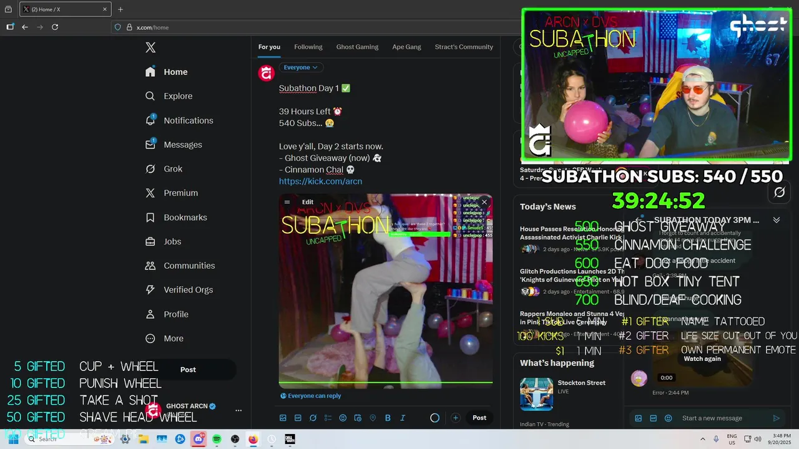Add GIF in message box
Viewport: 799px width, 449px height.
pos(653,418)
